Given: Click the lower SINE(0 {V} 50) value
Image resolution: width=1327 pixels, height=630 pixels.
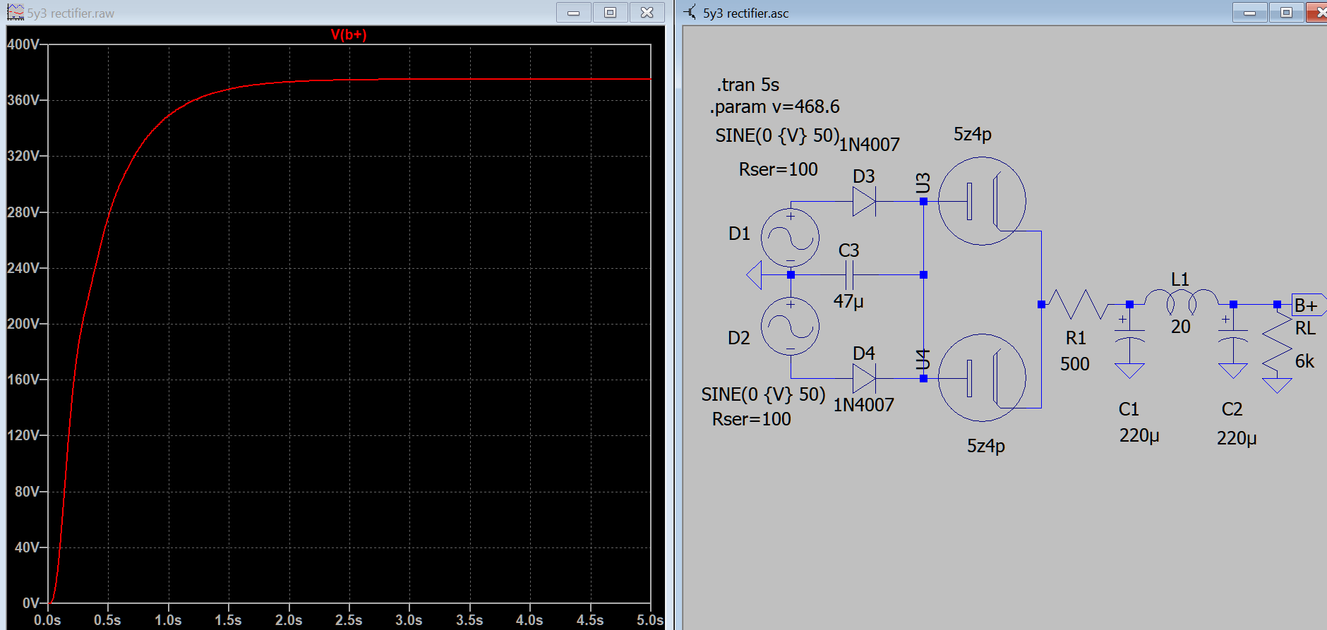Looking at the screenshot, I should [x=763, y=394].
